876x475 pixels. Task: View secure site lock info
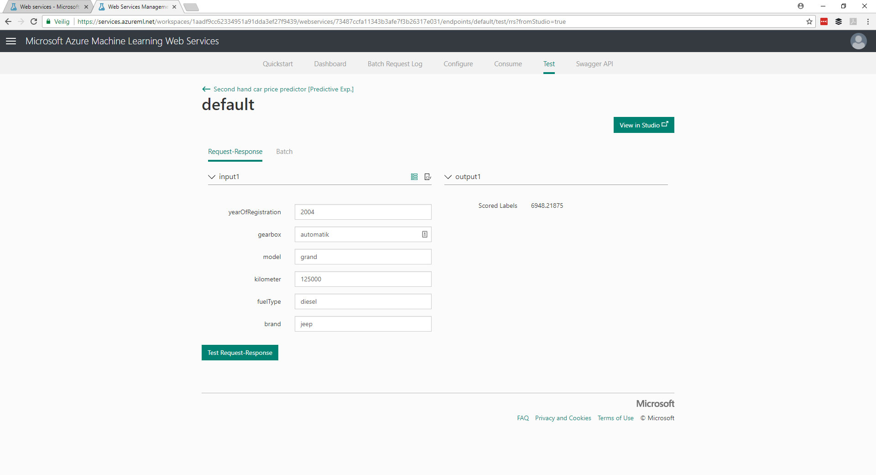(48, 21)
